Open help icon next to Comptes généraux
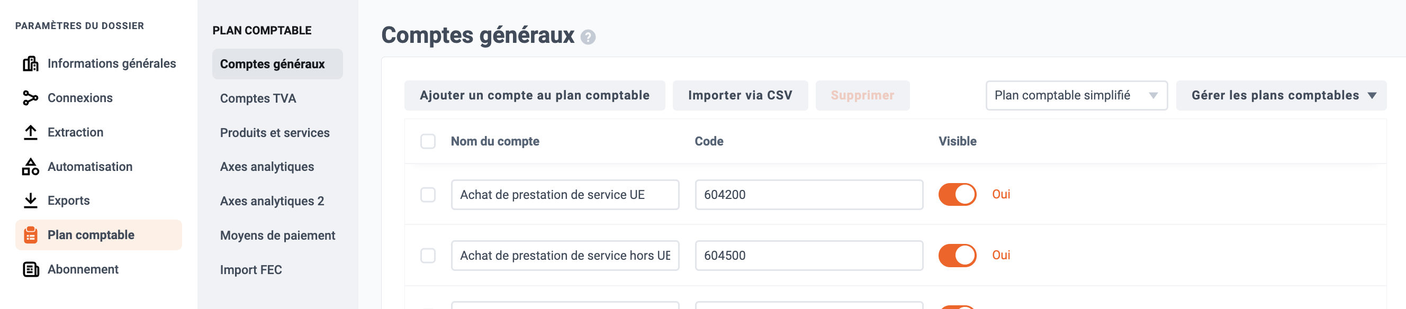The height and width of the screenshot is (309, 1406). click(x=588, y=37)
